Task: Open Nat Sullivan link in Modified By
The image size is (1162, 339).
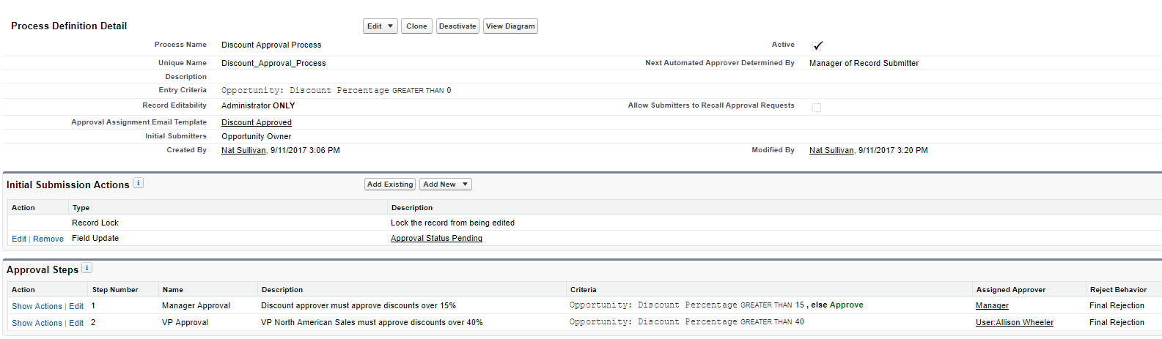Action: [x=831, y=151]
